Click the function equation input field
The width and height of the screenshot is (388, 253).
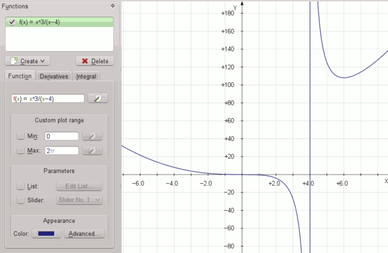point(48,99)
